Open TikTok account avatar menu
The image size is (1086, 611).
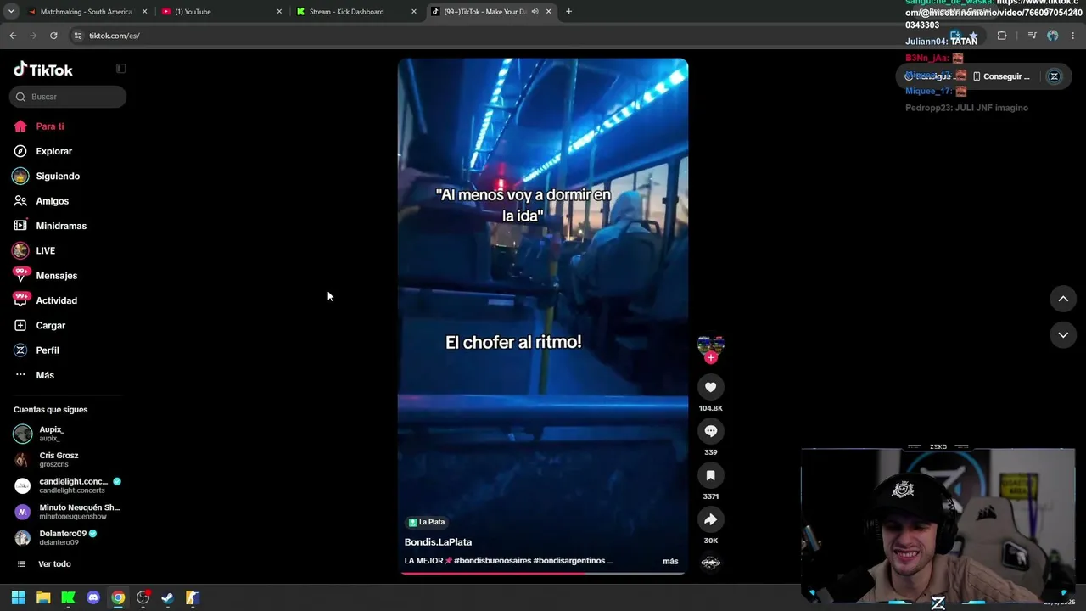coord(1054,76)
